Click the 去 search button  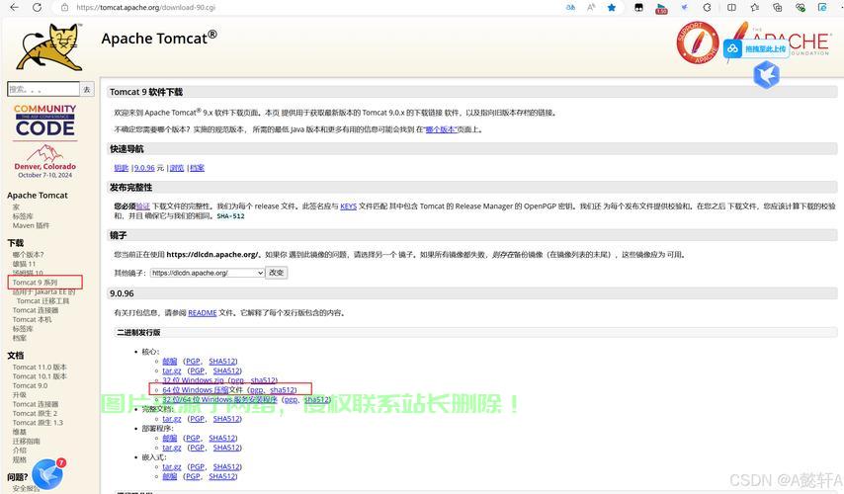[x=87, y=89]
